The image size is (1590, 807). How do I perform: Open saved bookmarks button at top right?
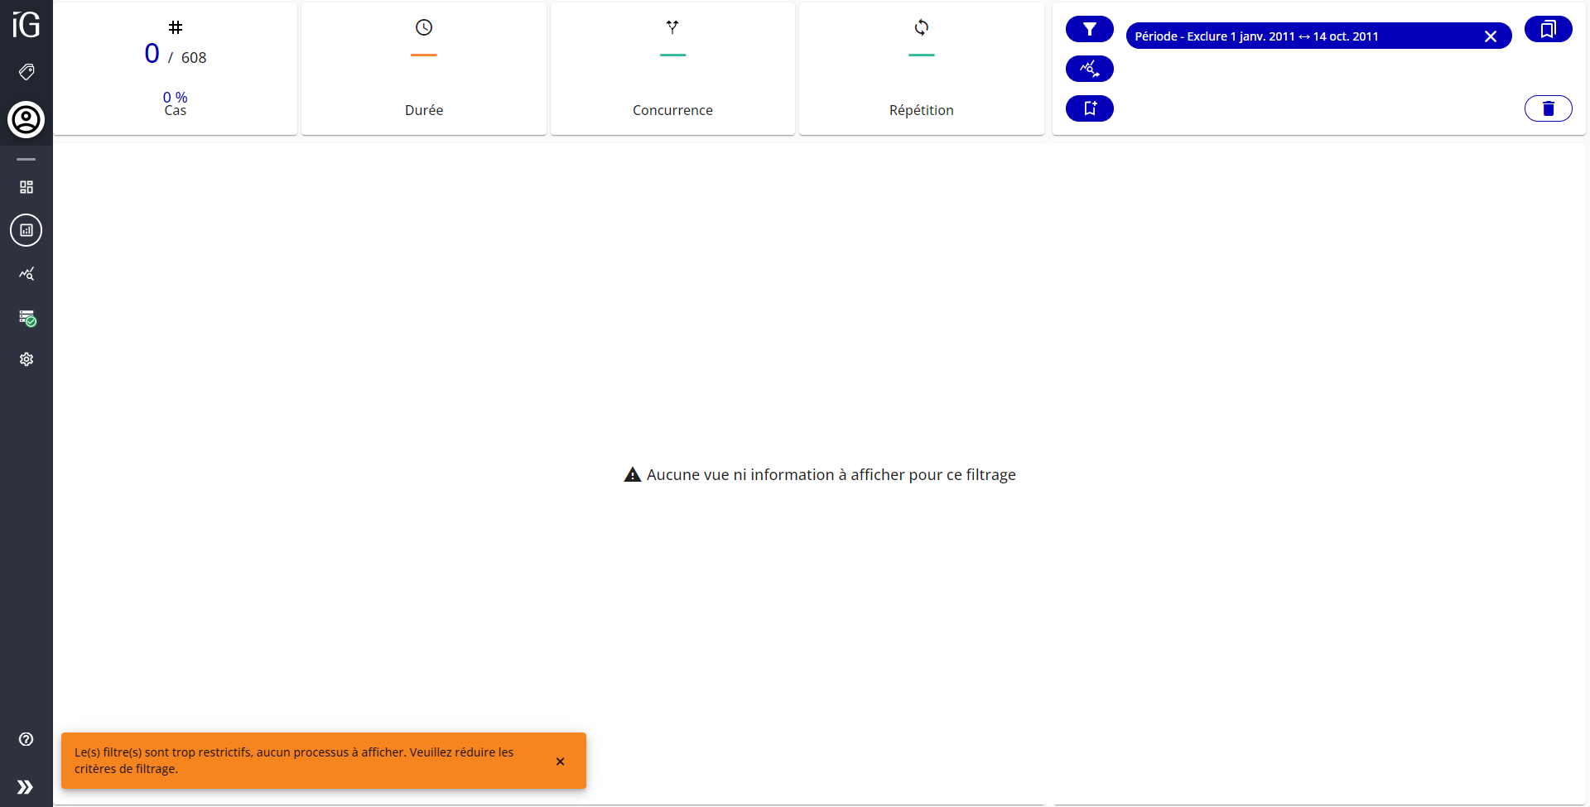click(x=1548, y=29)
